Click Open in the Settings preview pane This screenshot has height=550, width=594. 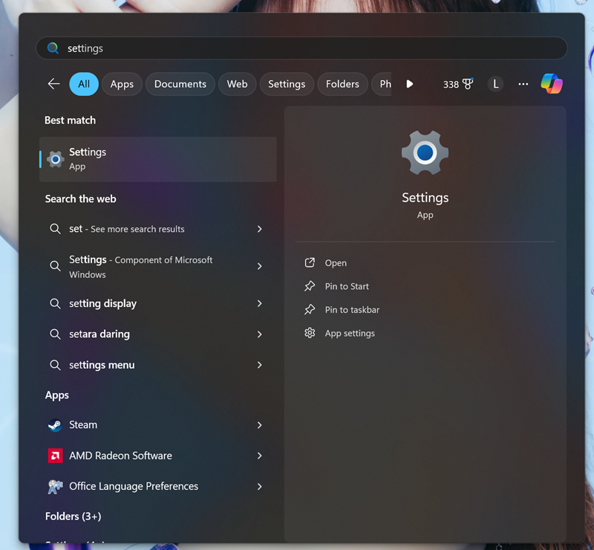coord(336,263)
